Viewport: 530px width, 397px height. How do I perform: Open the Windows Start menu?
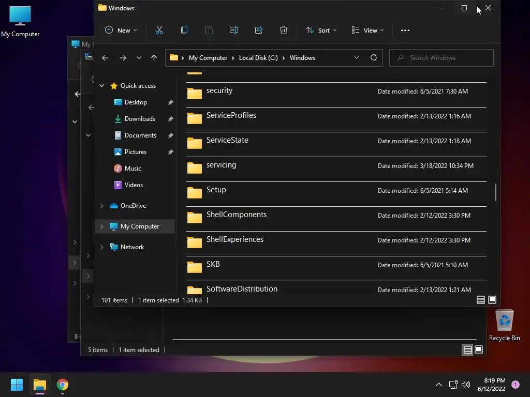17,385
